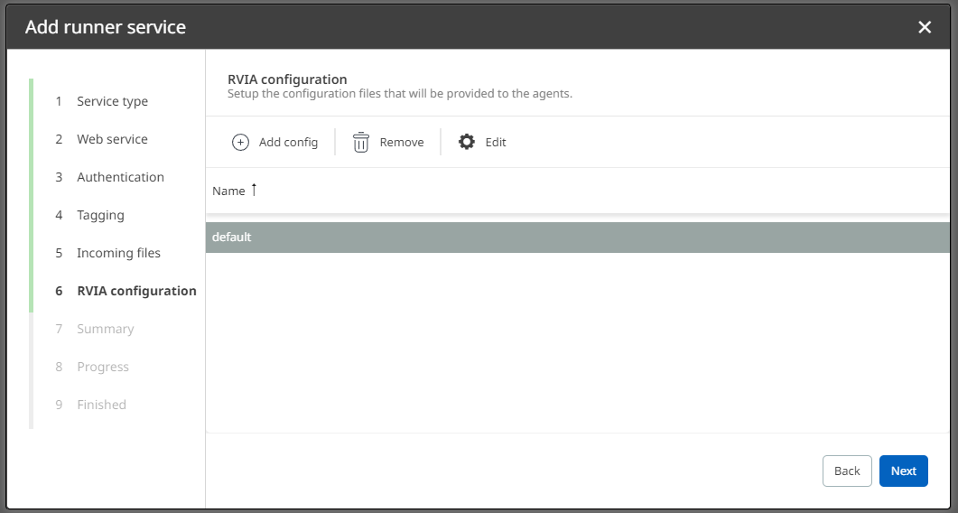Click the Summary step
Screen dimensions: 958x513
click(105, 329)
